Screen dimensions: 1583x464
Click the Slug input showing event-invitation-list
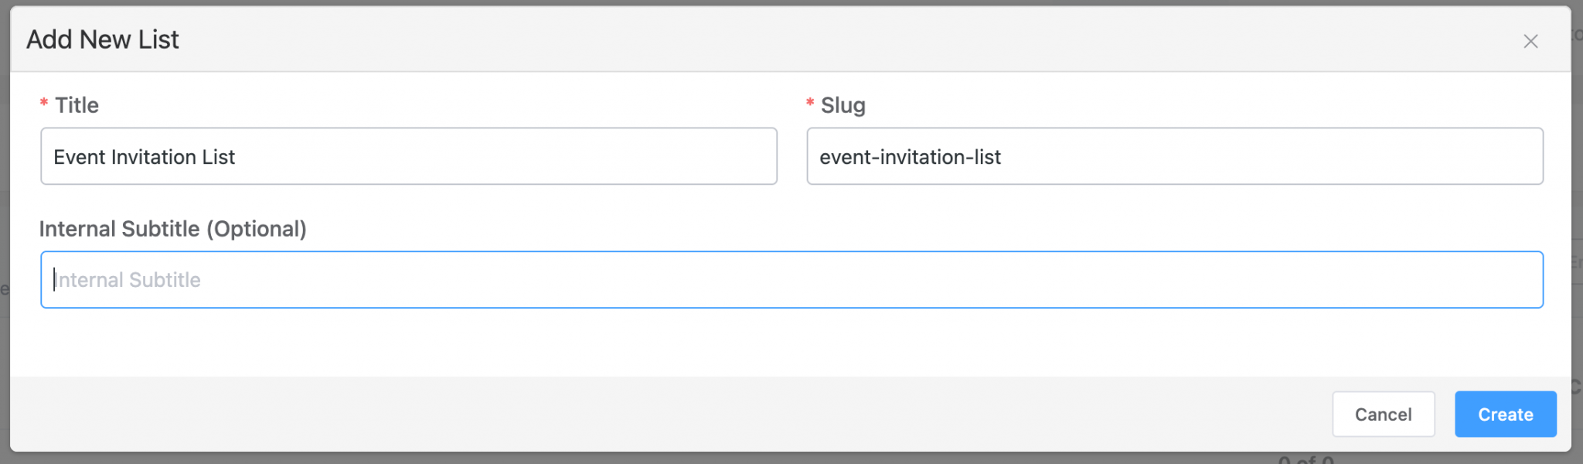(x=1175, y=156)
